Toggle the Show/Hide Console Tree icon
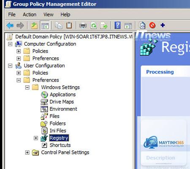This screenshot has width=190, height=169. pos(45,25)
